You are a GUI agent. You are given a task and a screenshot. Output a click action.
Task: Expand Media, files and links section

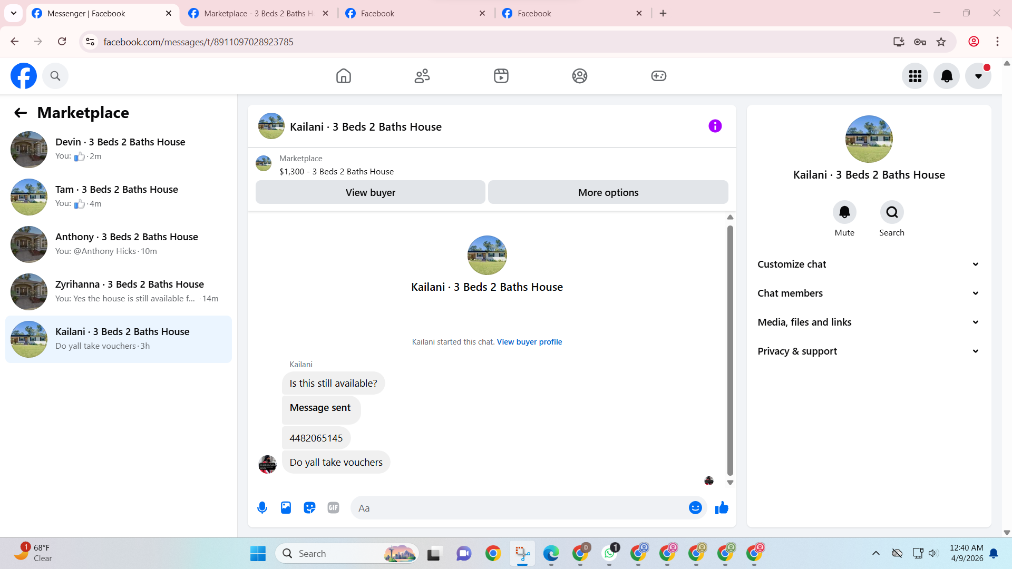coord(869,322)
